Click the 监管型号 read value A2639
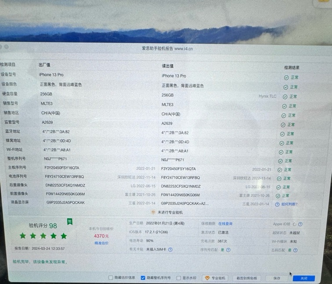 point(167,124)
